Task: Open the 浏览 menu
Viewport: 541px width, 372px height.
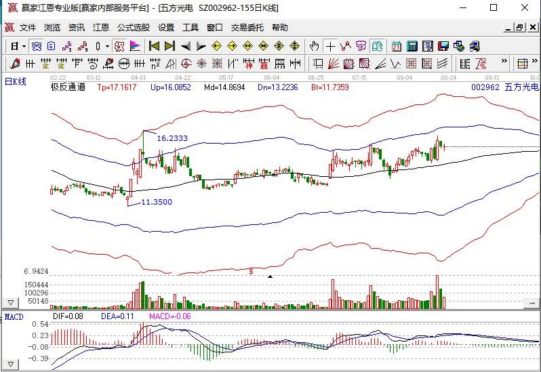Action: click(x=52, y=28)
